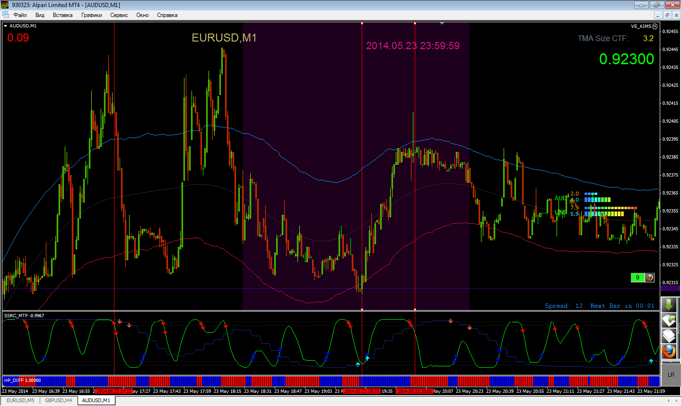The image size is (681, 406).
Task: Open the Вставка menu
Action: pos(62,15)
